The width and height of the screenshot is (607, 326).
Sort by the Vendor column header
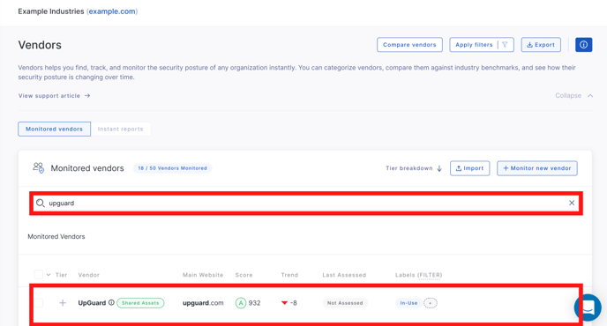pos(88,275)
